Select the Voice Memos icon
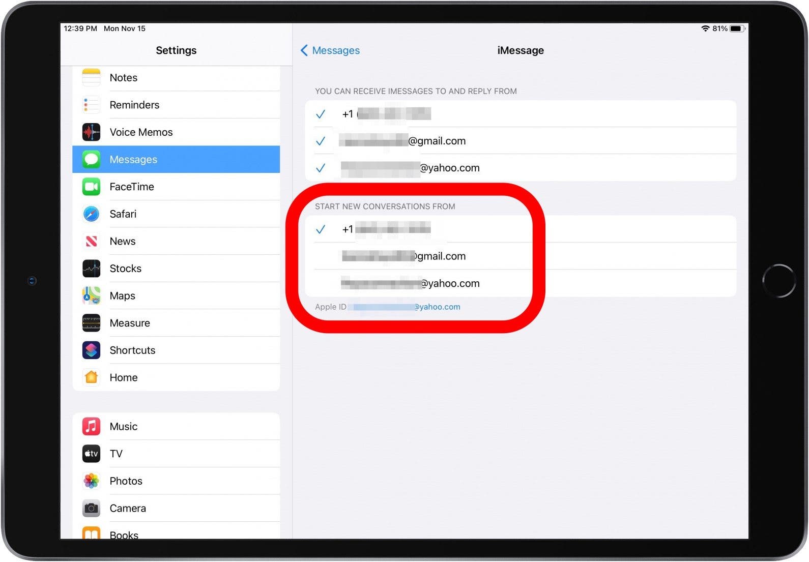809x562 pixels. point(91,132)
